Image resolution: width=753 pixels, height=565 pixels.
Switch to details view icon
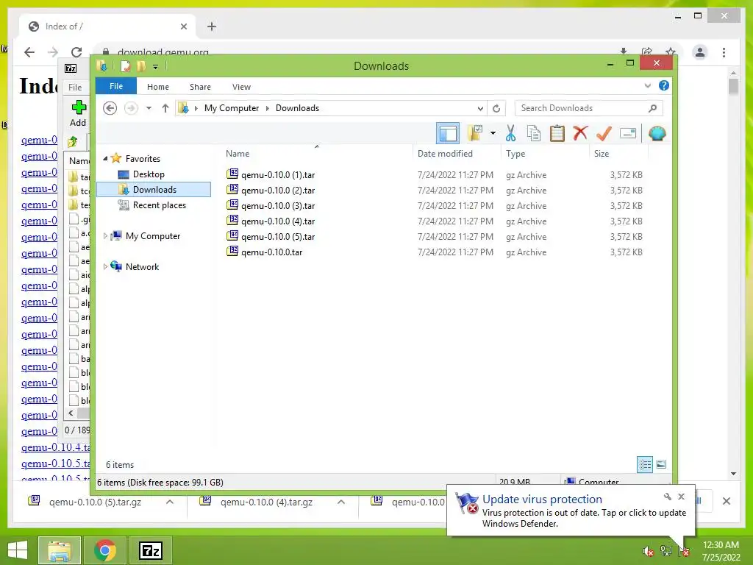[x=644, y=464]
